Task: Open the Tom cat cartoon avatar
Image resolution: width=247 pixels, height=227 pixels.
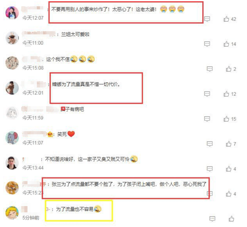Action: (12, 138)
